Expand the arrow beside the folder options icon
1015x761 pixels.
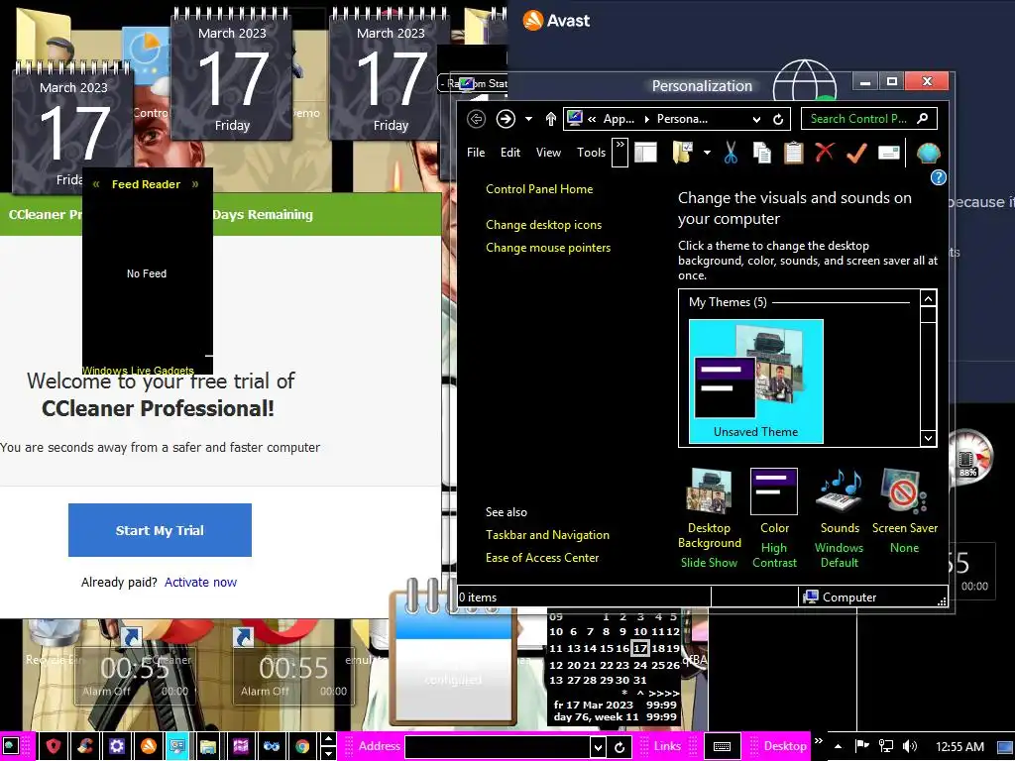[707, 153]
